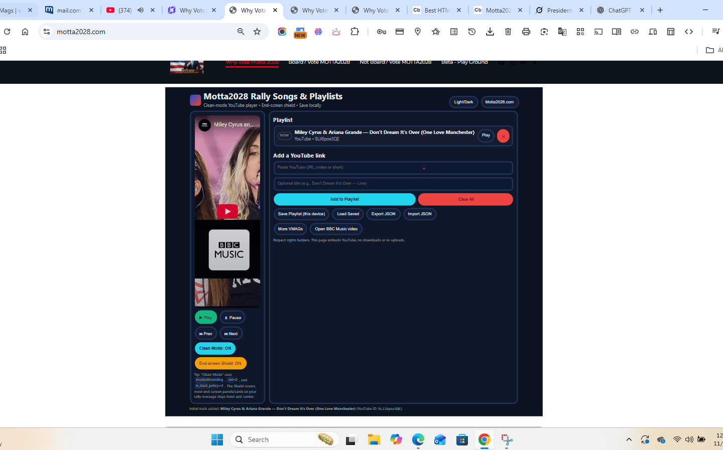Viewport: 723px width, 450px height.
Task: Open the history clock icon in the toolbar
Action: (x=472, y=32)
